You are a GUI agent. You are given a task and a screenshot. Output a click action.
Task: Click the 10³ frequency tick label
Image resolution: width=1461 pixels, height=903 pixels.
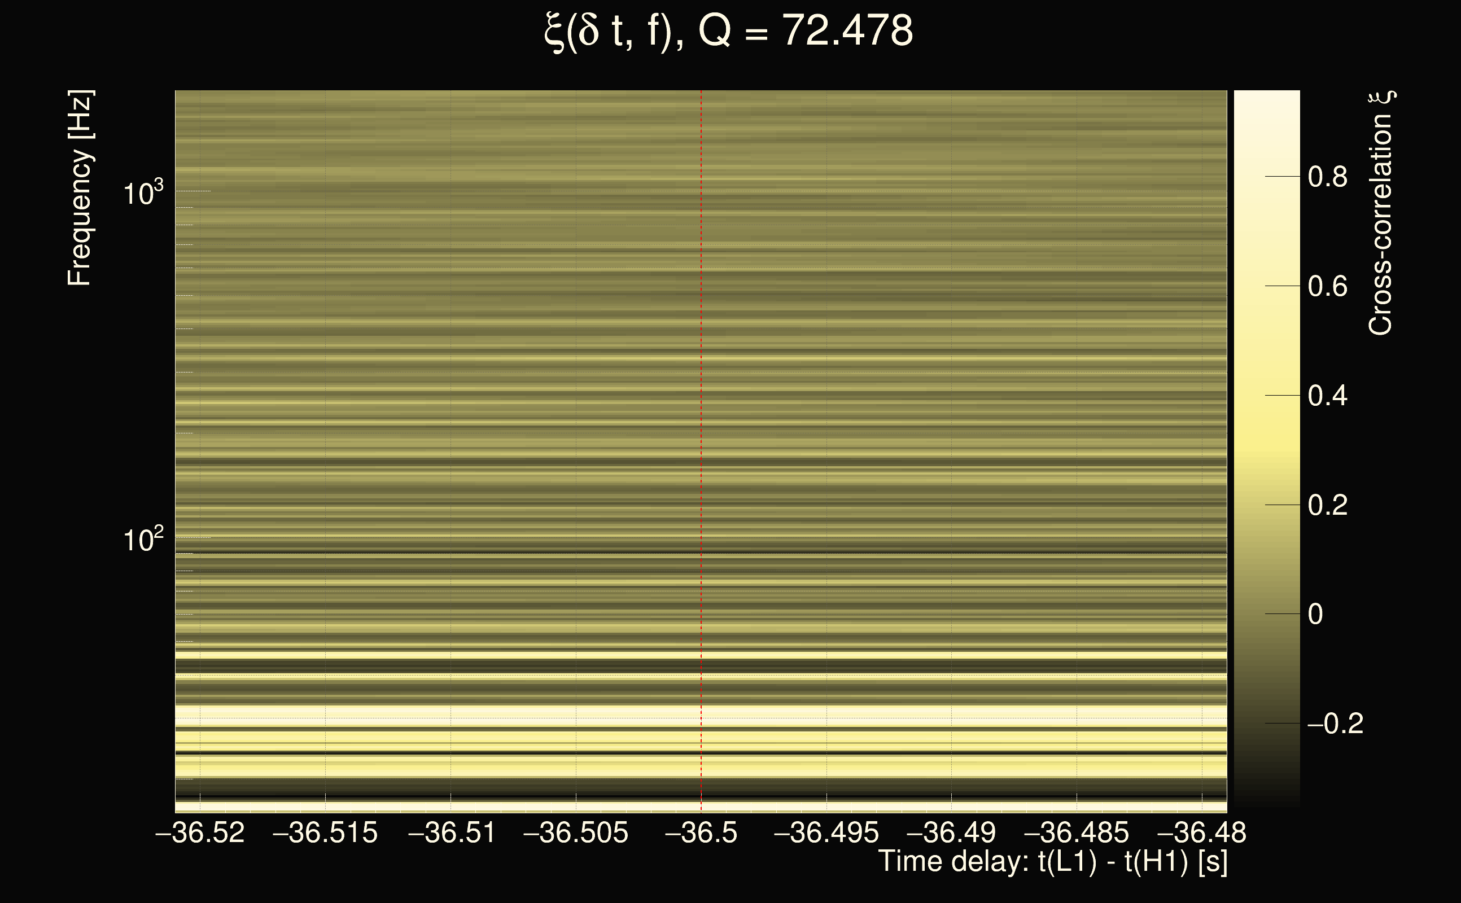(142, 193)
